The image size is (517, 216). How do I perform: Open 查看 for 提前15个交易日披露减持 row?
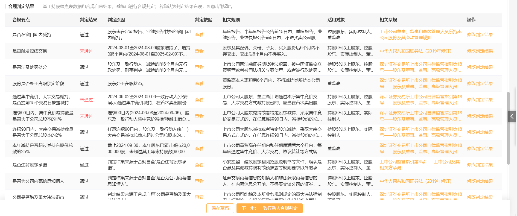pyautogui.click(x=199, y=100)
